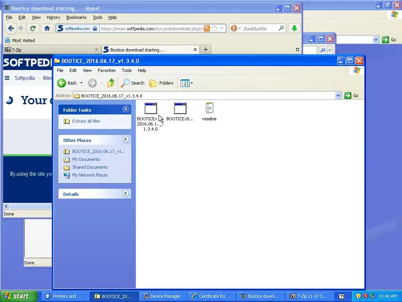
Task: Go up one folder level
Action: pos(111,83)
